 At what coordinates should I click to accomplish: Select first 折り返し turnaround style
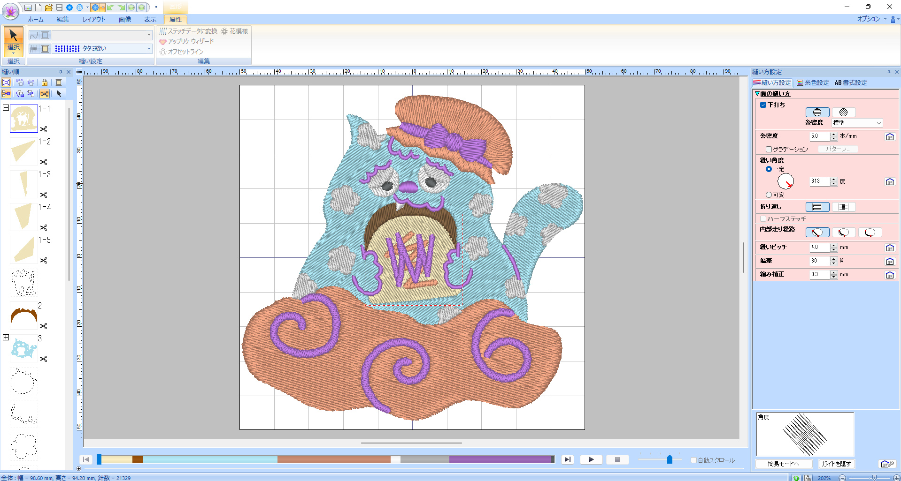pyautogui.click(x=817, y=207)
